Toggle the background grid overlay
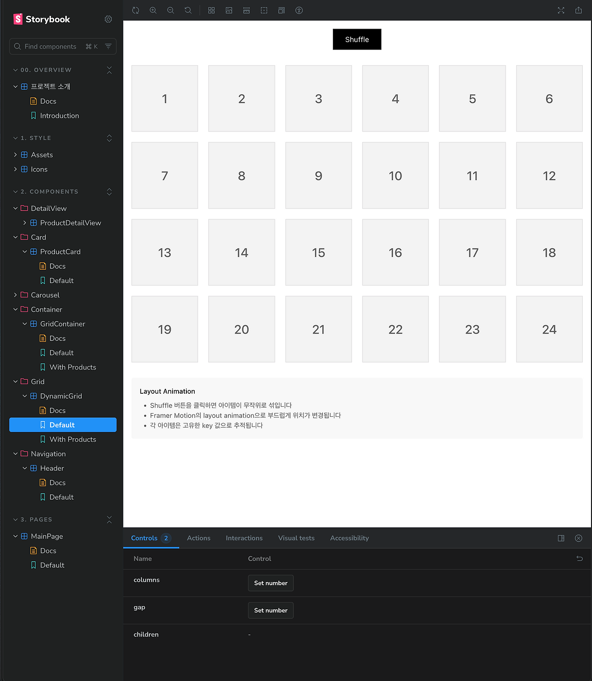Screen dimensions: 592x681 (x=211, y=10)
